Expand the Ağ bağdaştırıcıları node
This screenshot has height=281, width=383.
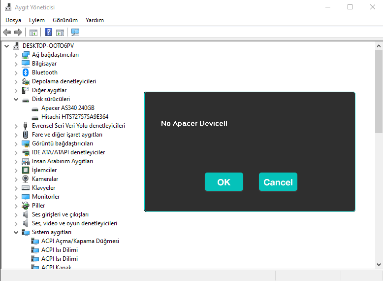(x=16, y=55)
